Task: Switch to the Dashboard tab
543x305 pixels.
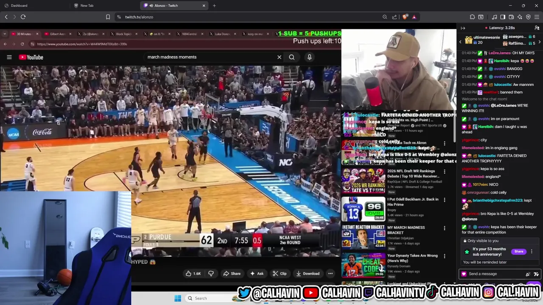Action: pyautogui.click(x=35, y=6)
